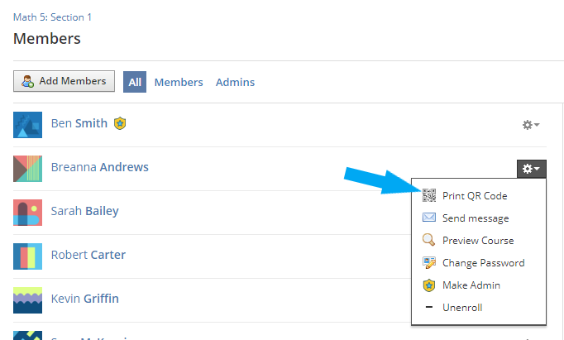Open Math 5: Section 1 breadcrumb link

(x=53, y=17)
